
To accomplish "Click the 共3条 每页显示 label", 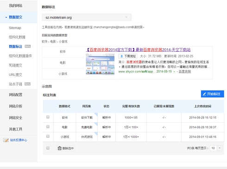I will tap(198, 148).
